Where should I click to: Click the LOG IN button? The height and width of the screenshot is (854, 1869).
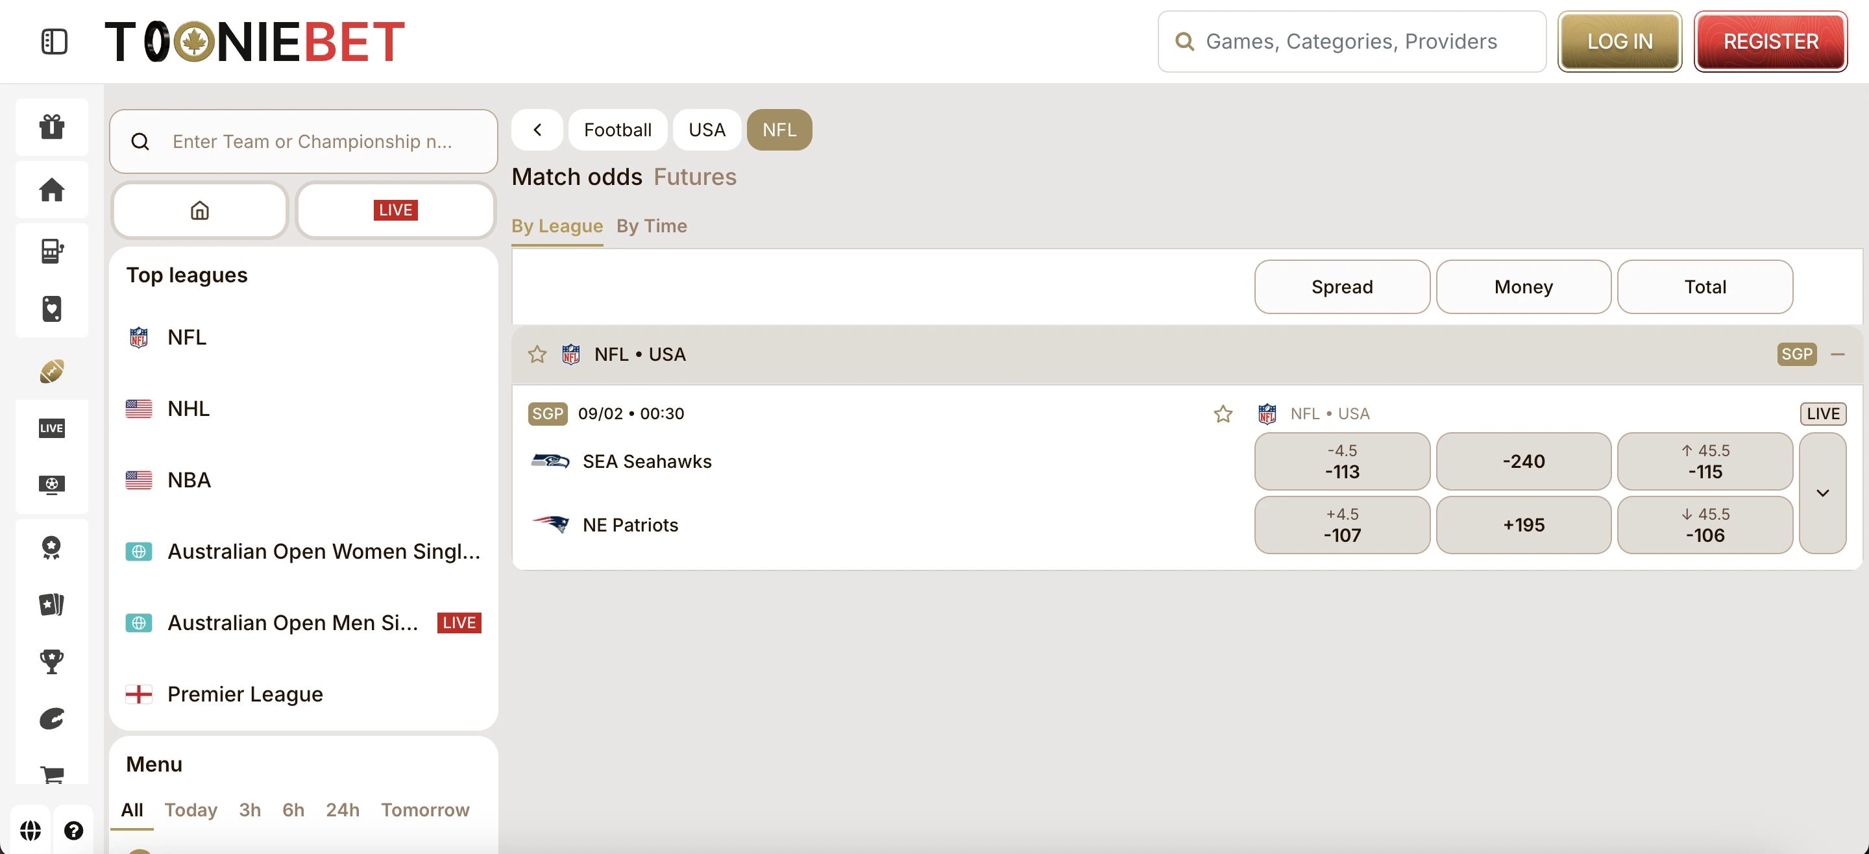pos(1619,42)
